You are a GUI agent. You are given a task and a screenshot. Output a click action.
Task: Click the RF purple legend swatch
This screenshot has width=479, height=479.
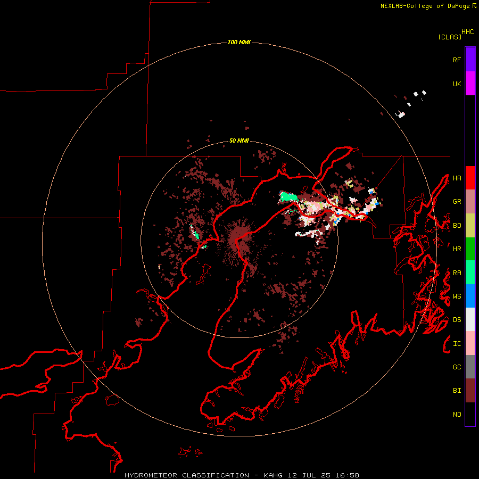[x=470, y=60]
